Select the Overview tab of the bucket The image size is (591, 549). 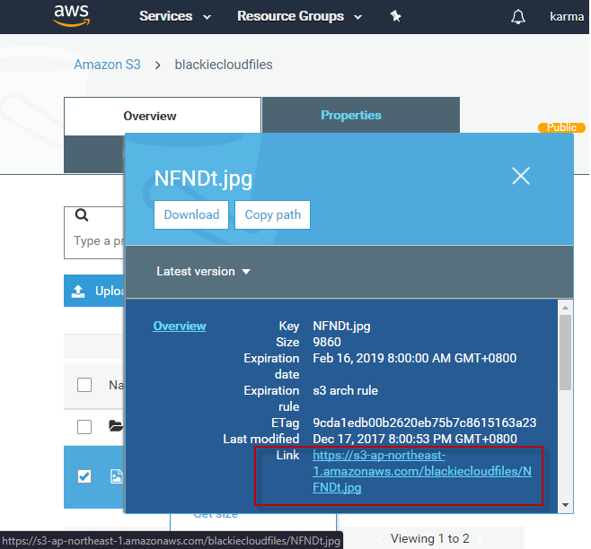coord(150,116)
